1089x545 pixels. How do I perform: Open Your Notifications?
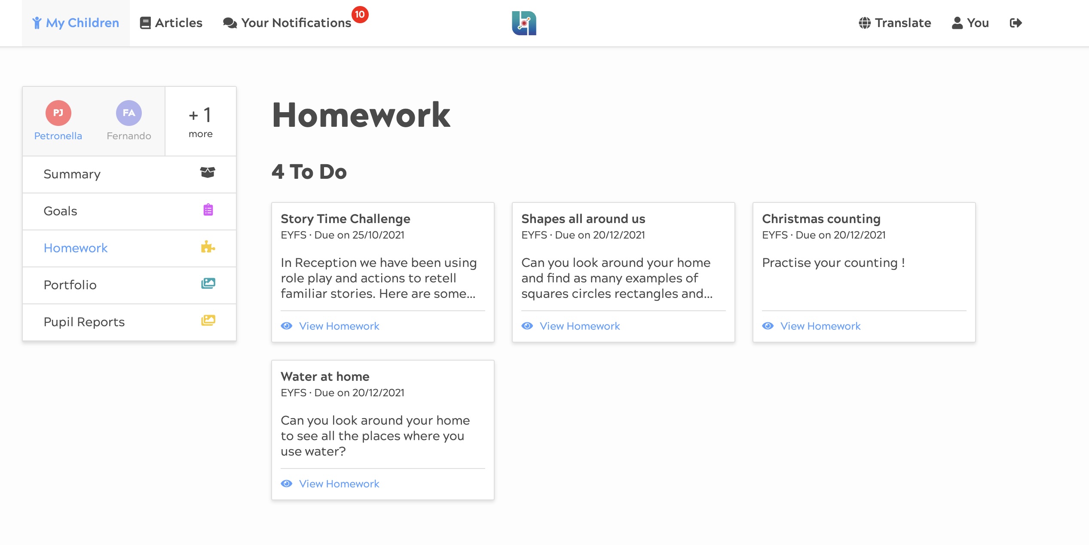[287, 23]
